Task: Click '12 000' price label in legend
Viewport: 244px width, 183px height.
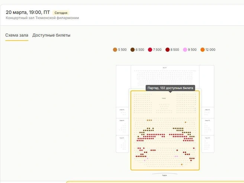Action: [x=211, y=49]
